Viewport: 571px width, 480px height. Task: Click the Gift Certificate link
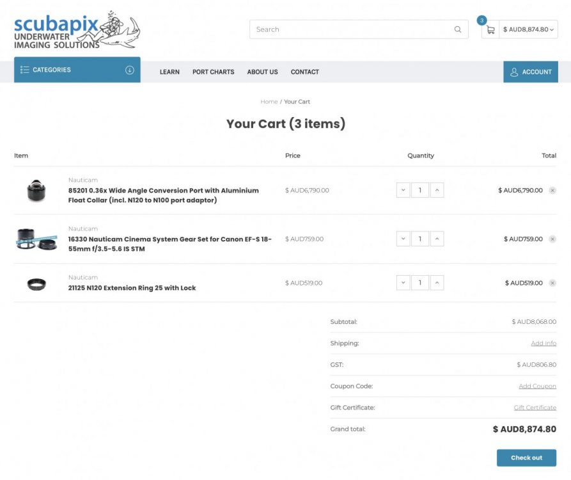click(535, 408)
